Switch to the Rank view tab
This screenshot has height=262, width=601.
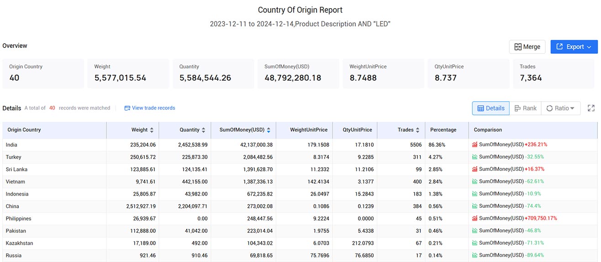click(525, 108)
